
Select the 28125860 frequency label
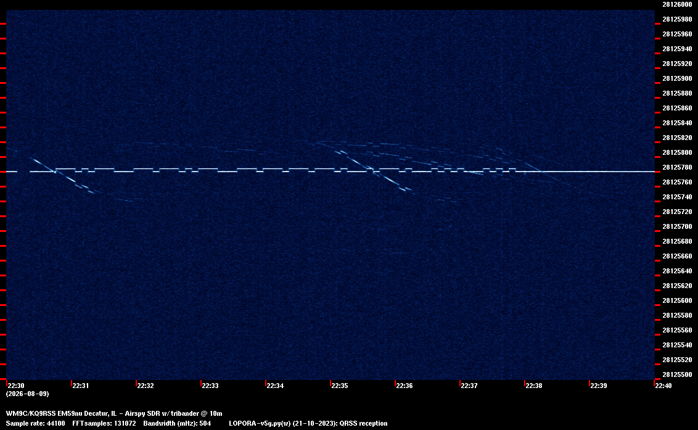(677, 108)
